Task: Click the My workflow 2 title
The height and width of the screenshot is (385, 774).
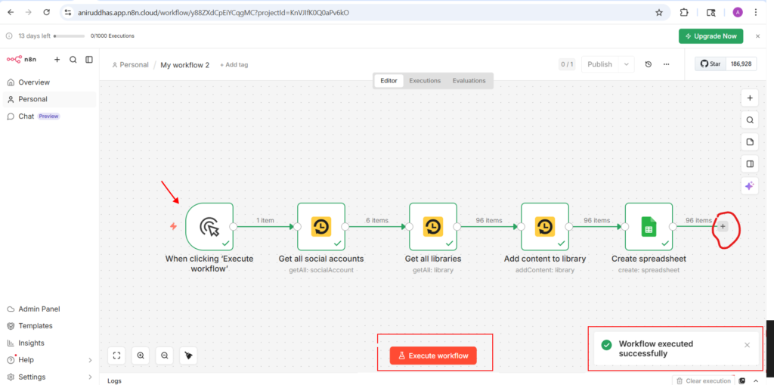Action: (x=184, y=65)
